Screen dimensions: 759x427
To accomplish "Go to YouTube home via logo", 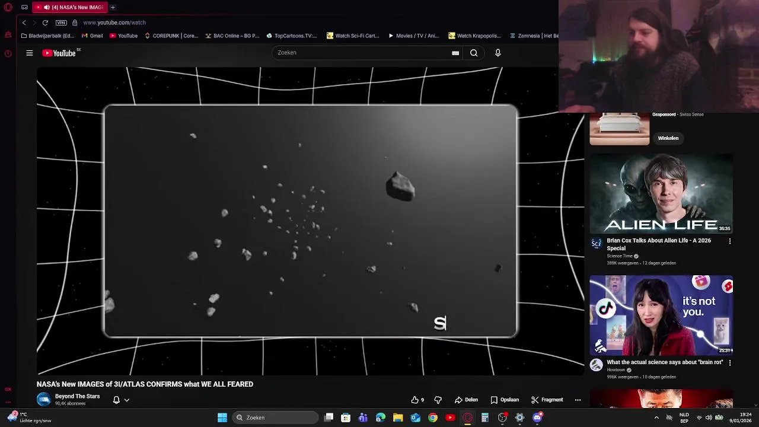I will coord(60,53).
